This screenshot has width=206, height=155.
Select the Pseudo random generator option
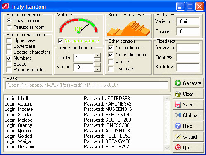tap(9, 27)
